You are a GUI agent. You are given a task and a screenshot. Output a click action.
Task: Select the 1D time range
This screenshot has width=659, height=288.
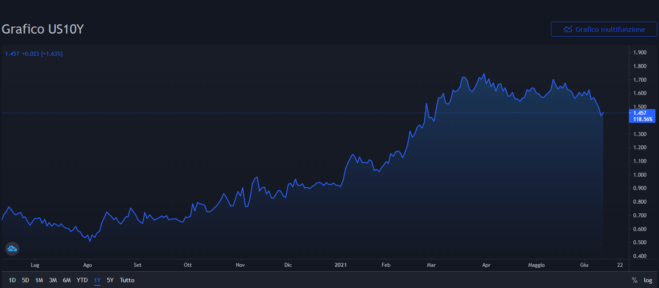click(x=12, y=280)
